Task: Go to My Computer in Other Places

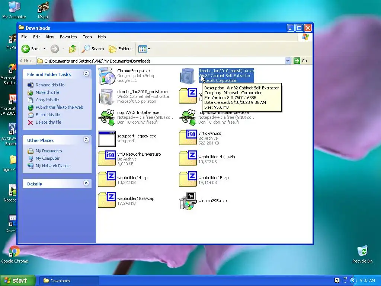Action: [x=48, y=158]
